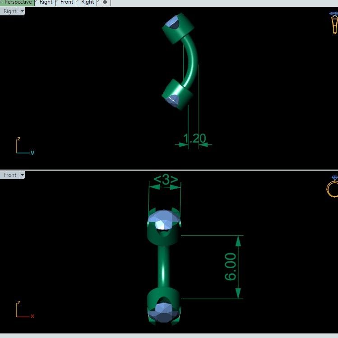Image resolution: width=338 pixels, height=338 pixels.
Task: Select the top gemstone in Front view
Action: click(164, 220)
